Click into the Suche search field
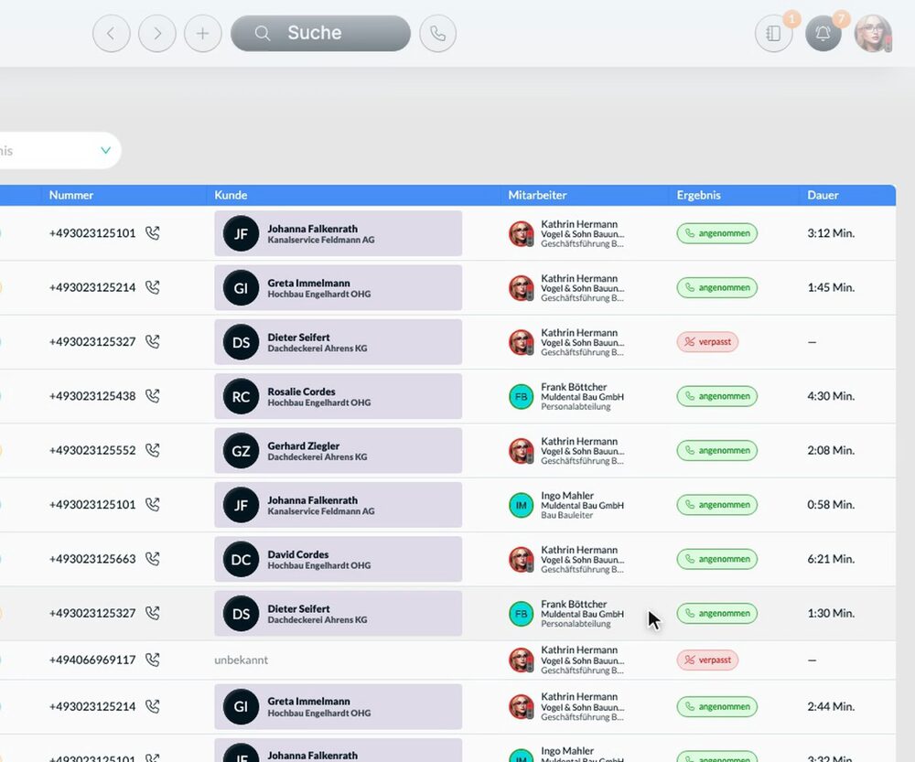 pos(320,33)
